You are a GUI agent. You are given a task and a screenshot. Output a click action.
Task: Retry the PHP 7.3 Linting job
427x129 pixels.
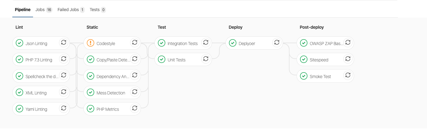pyautogui.click(x=64, y=59)
